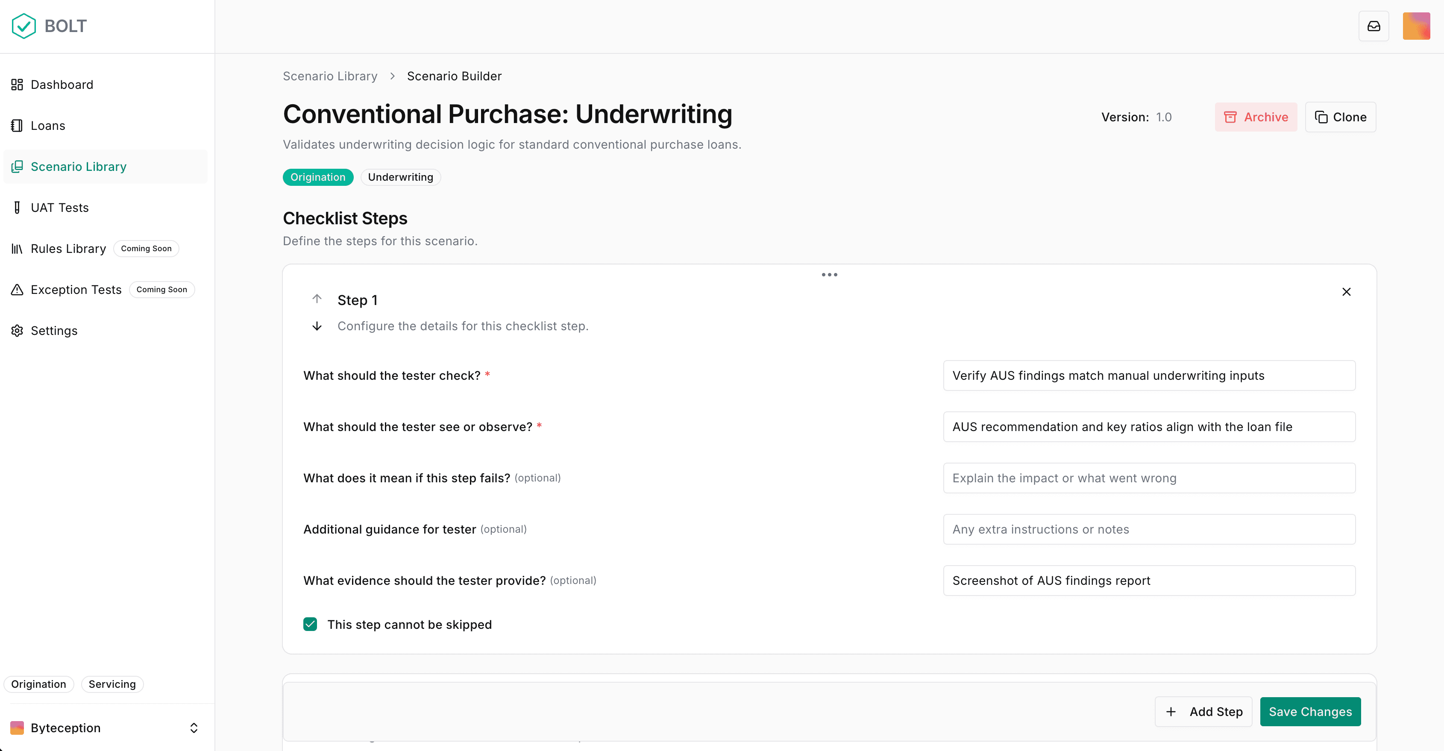Click the UAT Tests test-tube icon

tap(17, 207)
